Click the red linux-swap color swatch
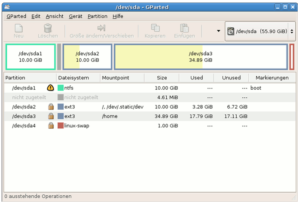The height and width of the screenshot is (203, 299). 61,125
